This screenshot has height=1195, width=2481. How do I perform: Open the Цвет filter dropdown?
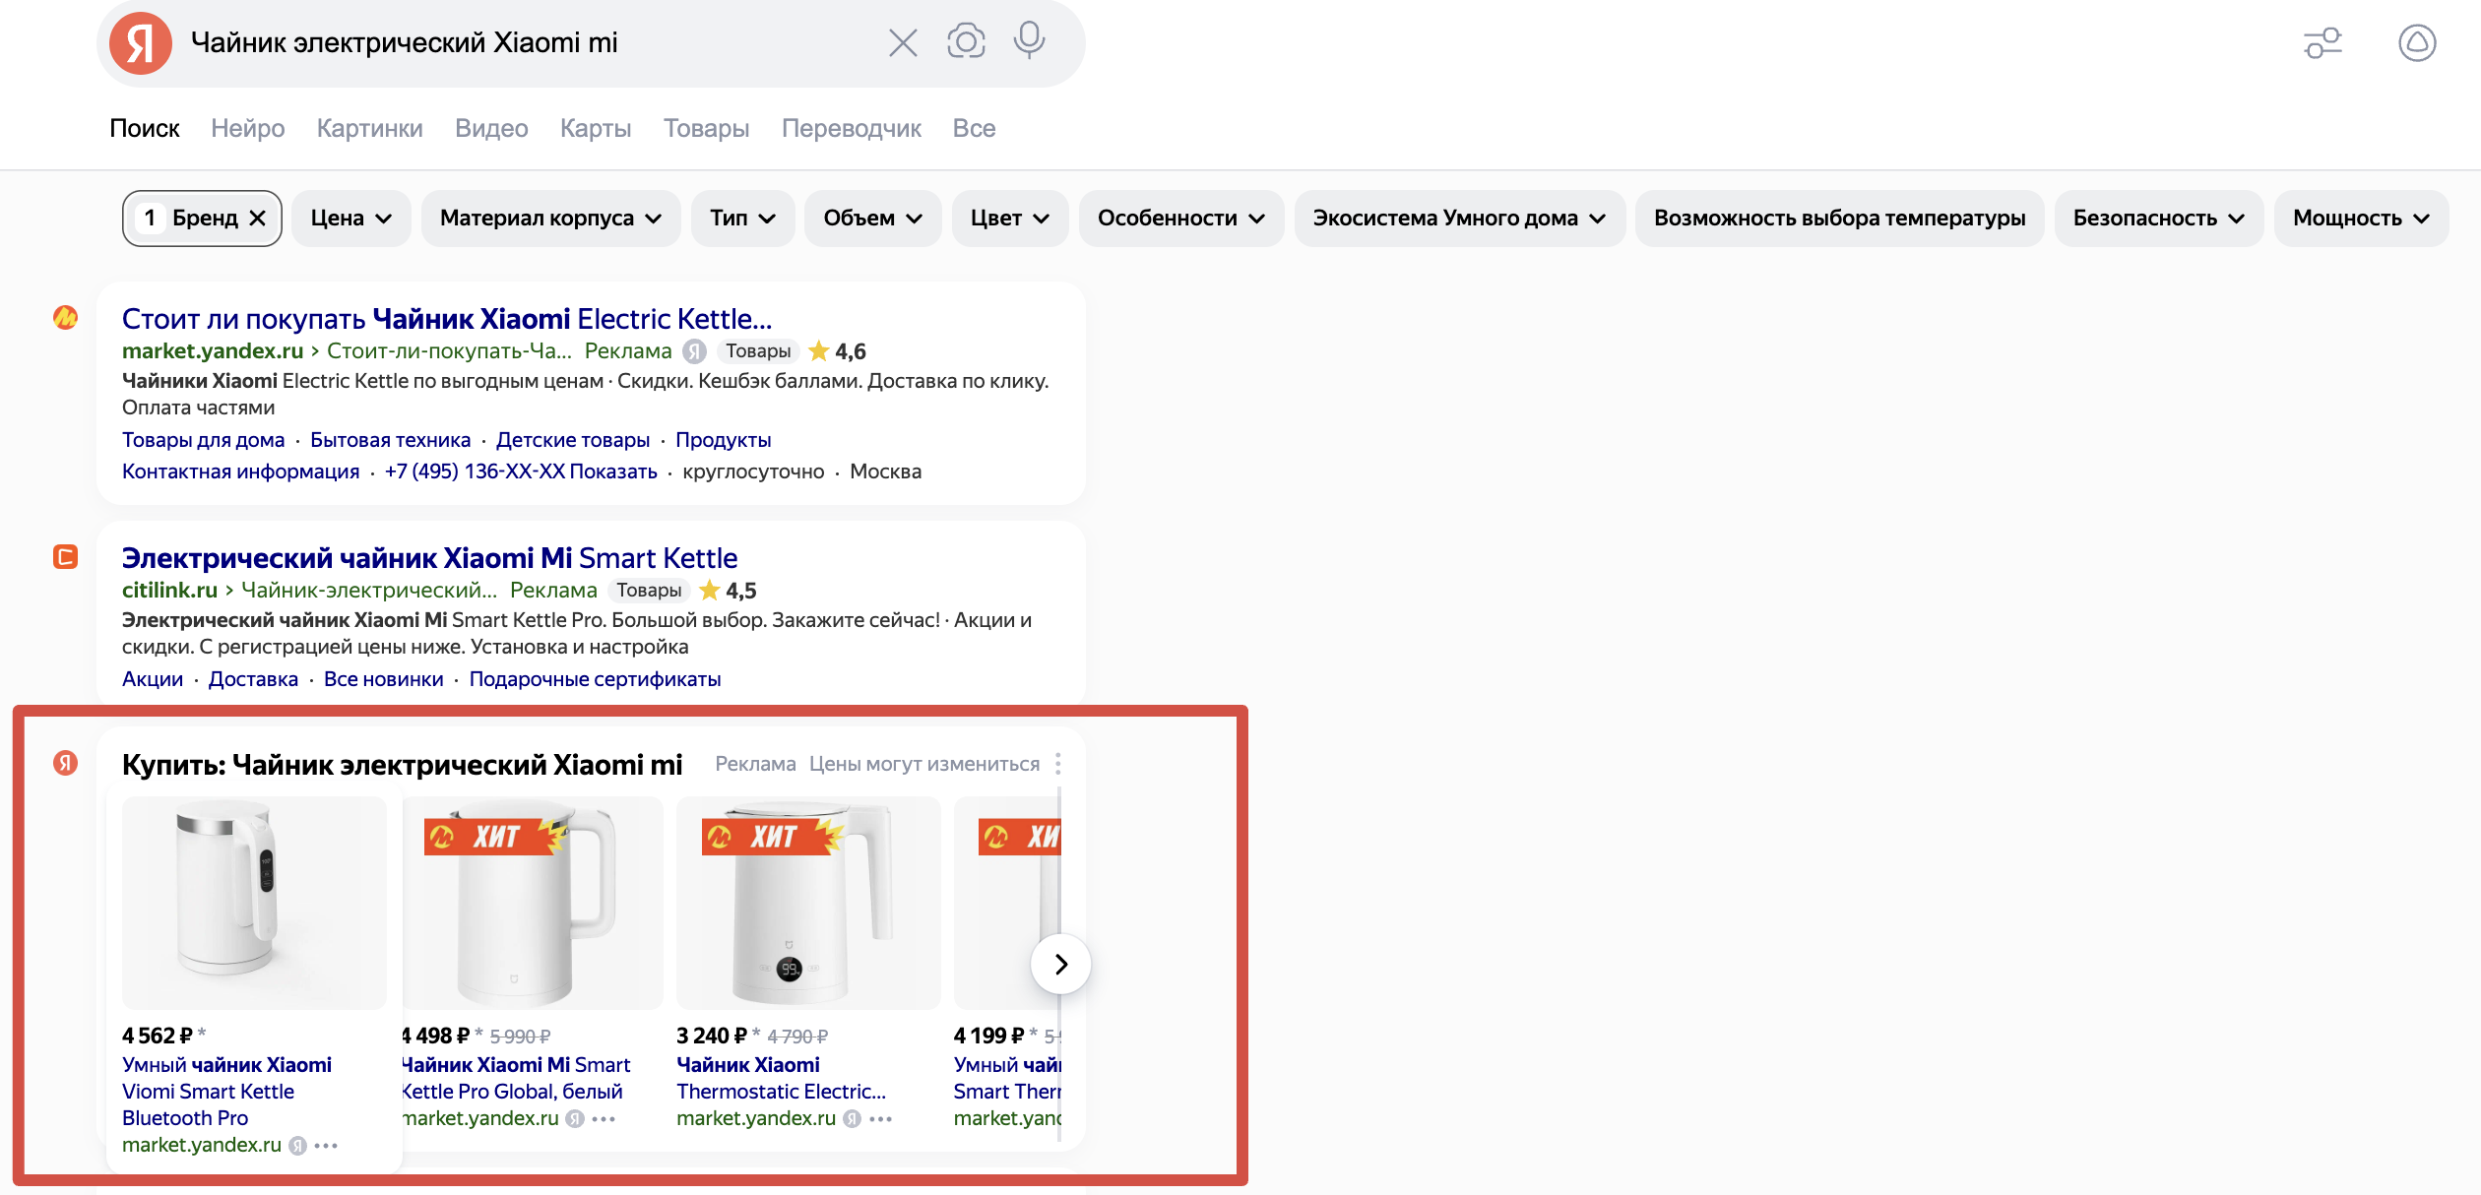pyautogui.click(x=1008, y=219)
